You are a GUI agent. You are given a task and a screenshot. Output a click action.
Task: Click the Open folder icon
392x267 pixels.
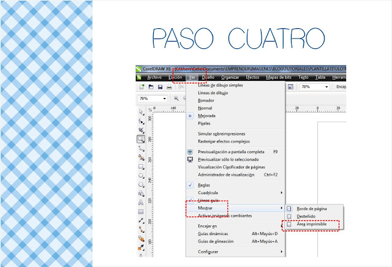click(x=151, y=87)
